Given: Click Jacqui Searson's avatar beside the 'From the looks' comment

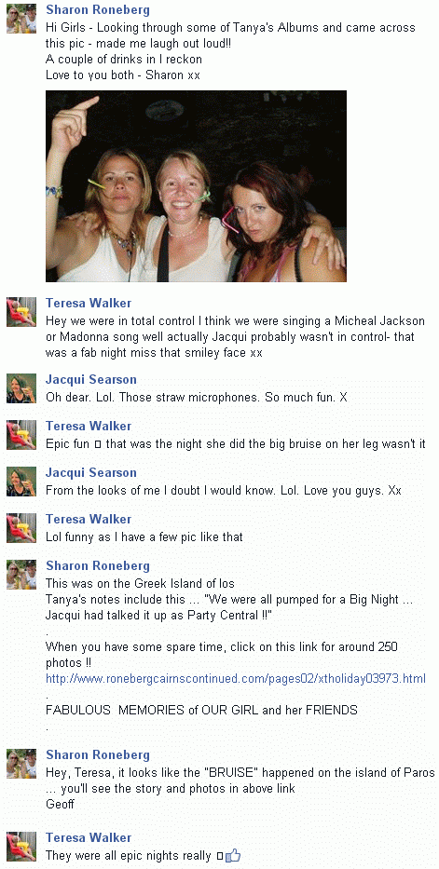Looking at the screenshot, I should click(21, 481).
